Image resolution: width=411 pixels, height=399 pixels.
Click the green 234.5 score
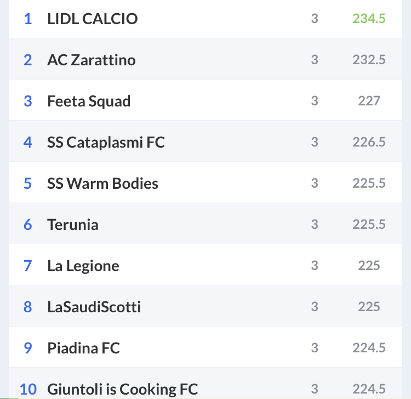[x=369, y=19]
